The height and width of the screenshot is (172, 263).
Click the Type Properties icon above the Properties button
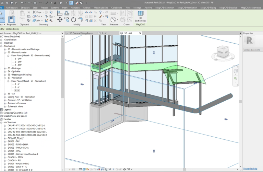pos(11,13)
